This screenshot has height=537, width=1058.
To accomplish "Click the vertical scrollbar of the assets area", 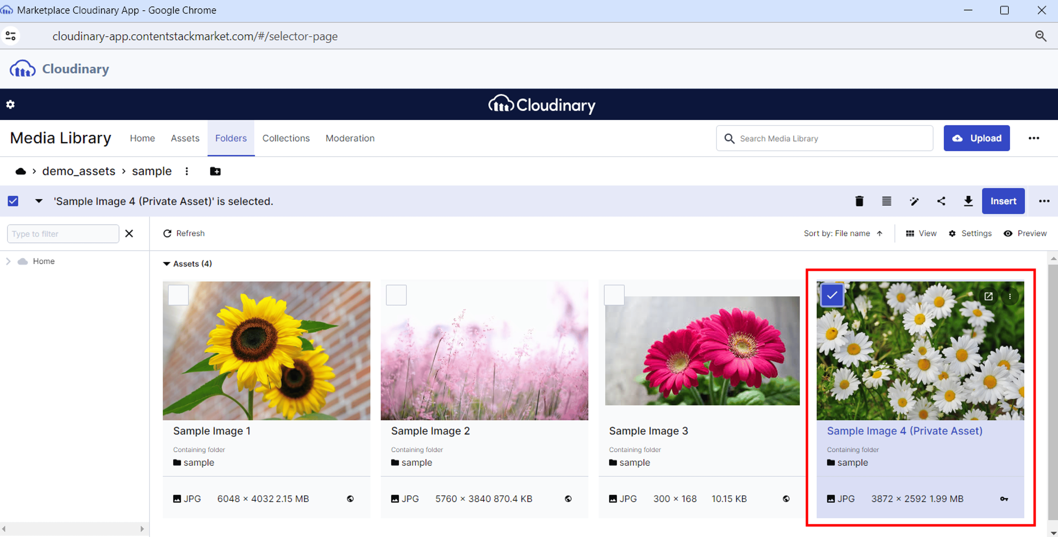I will coord(1053,392).
